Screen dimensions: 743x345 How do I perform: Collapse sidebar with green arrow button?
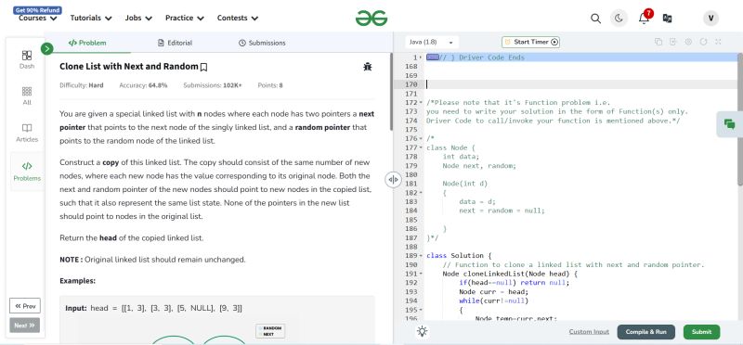click(47, 48)
